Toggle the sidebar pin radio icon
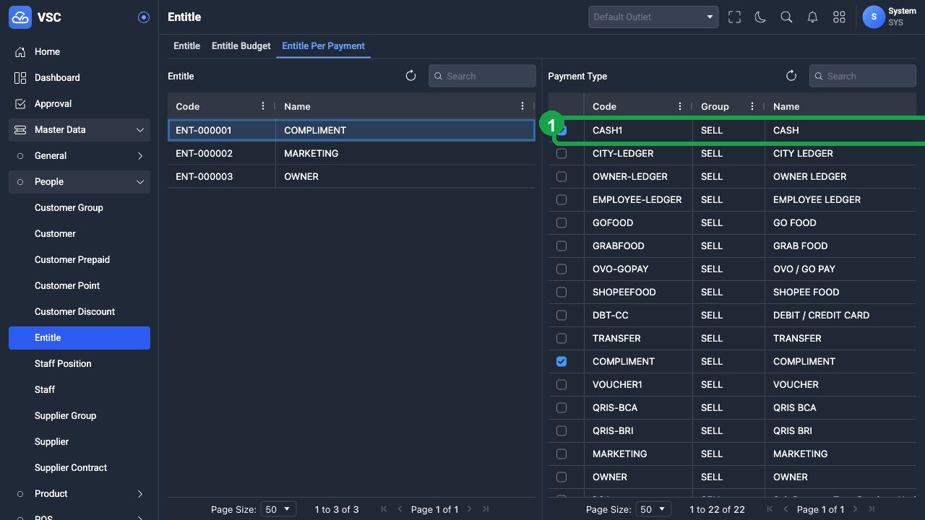This screenshot has width=925, height=520. (x=144, y=17)
